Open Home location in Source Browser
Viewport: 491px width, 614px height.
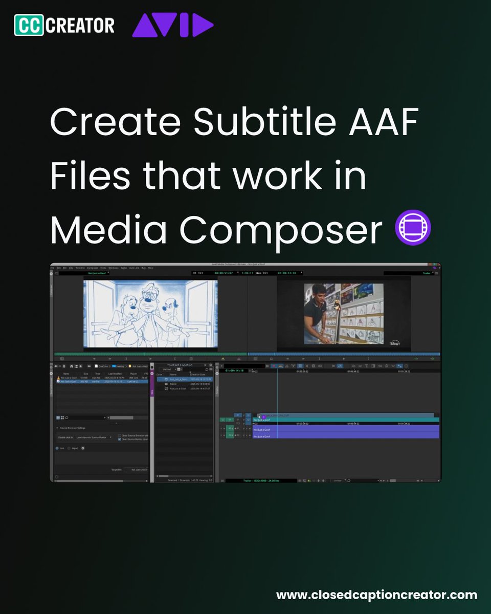pos(72,366)
